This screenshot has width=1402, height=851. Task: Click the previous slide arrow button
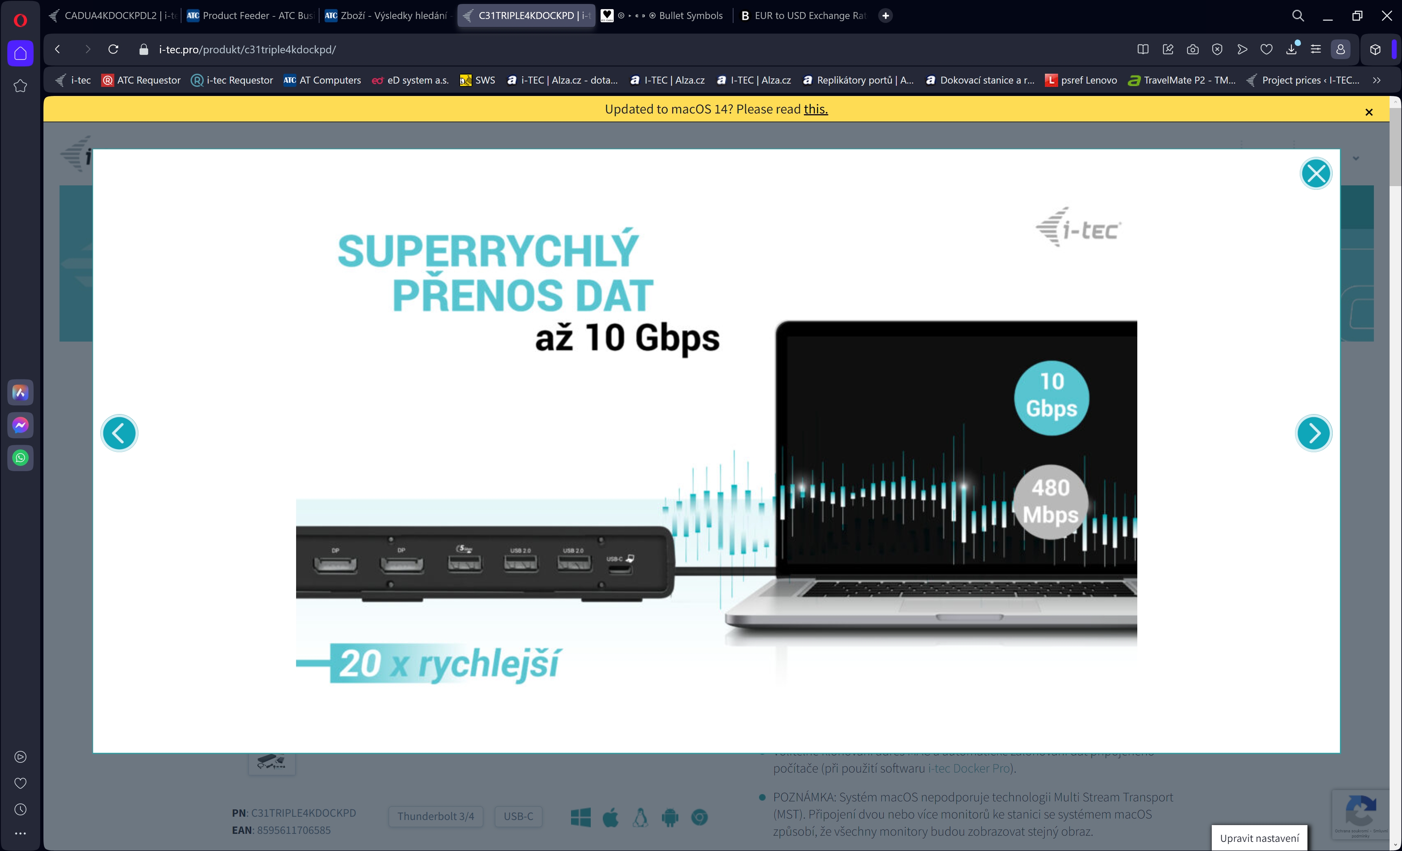coord(119,432)
